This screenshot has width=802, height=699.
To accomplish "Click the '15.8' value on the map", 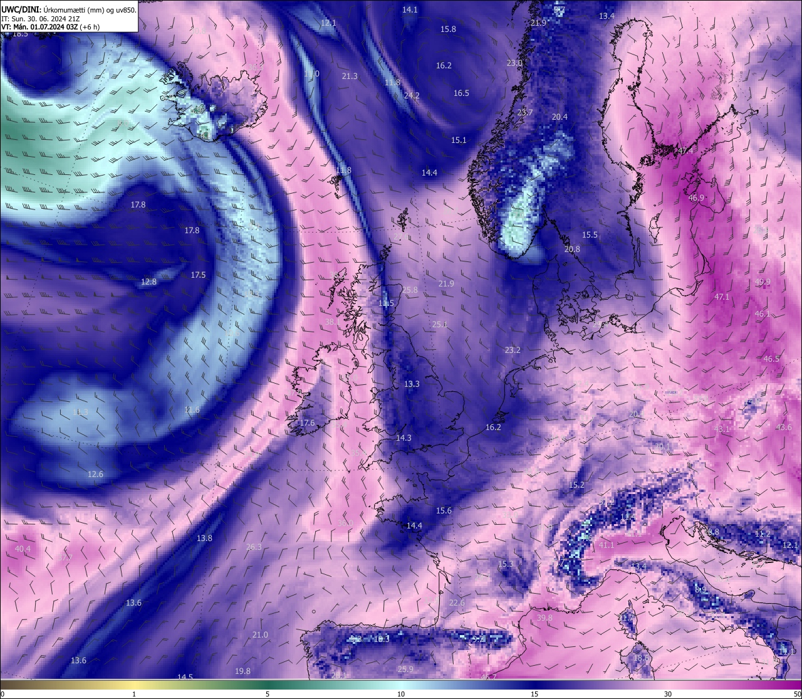I will click(x=448, y=29).
